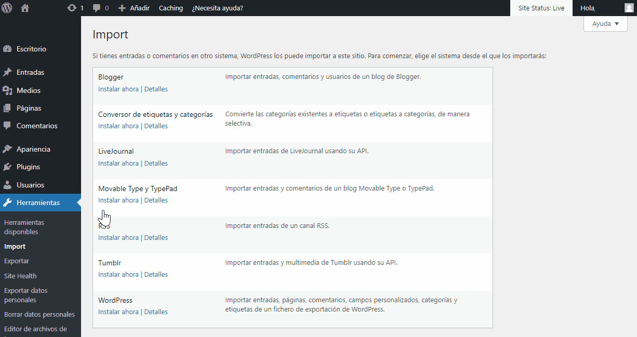Click Instalar ahora for WordPress importer
637x337 pixels.
click(118, 312)
